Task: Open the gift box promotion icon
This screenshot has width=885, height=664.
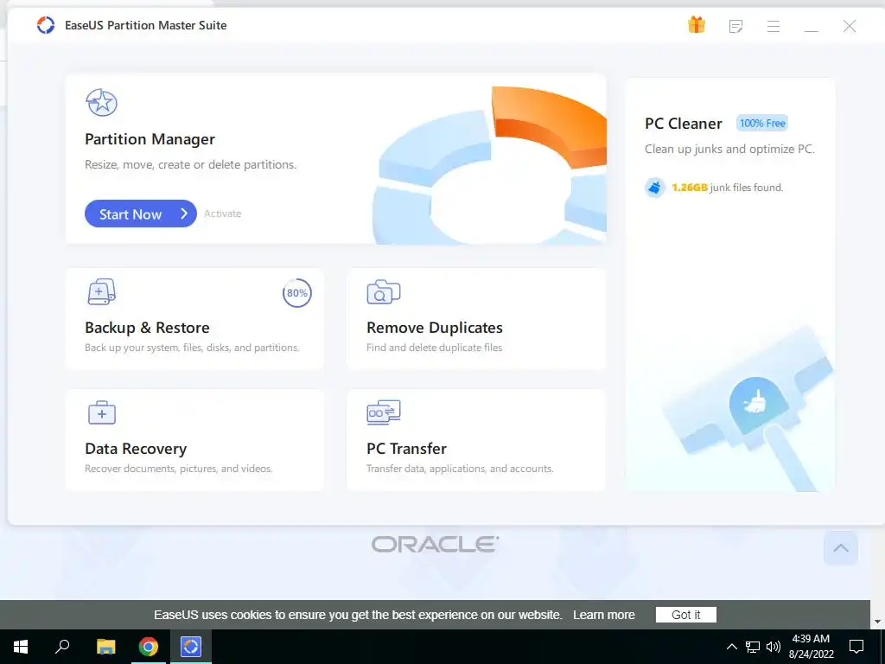Action: (697, 25)
